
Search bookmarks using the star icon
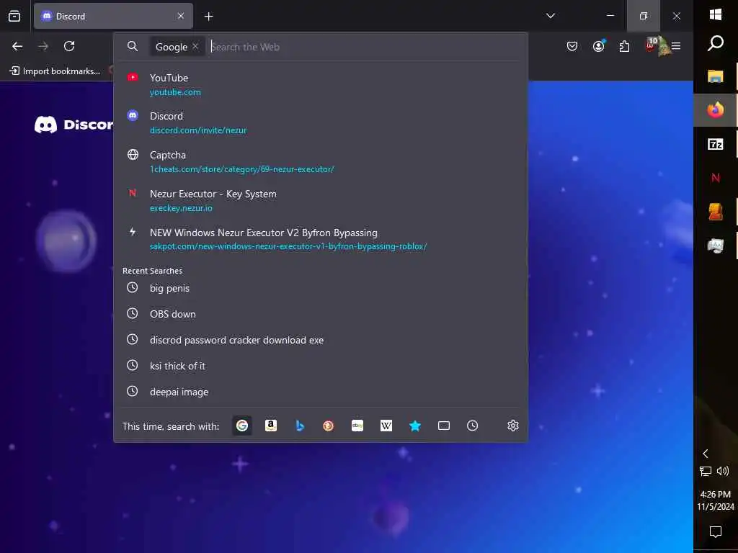coord(414,426)
